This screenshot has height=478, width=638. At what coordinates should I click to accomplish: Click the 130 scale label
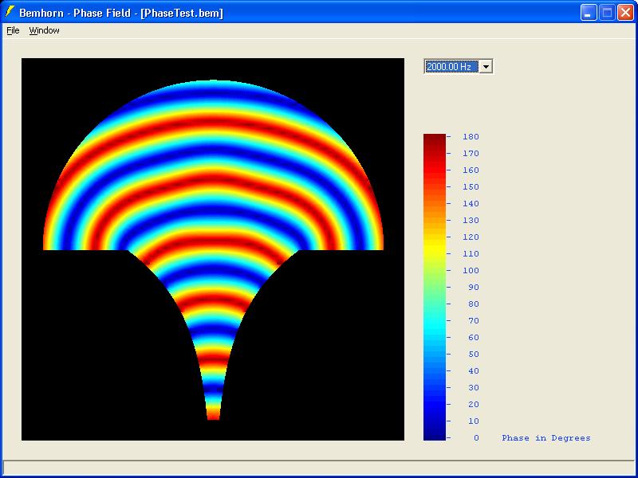[471, 221]
